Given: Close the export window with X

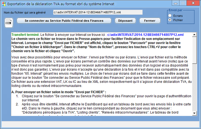Looking at the screenshot, I should 193,3.
